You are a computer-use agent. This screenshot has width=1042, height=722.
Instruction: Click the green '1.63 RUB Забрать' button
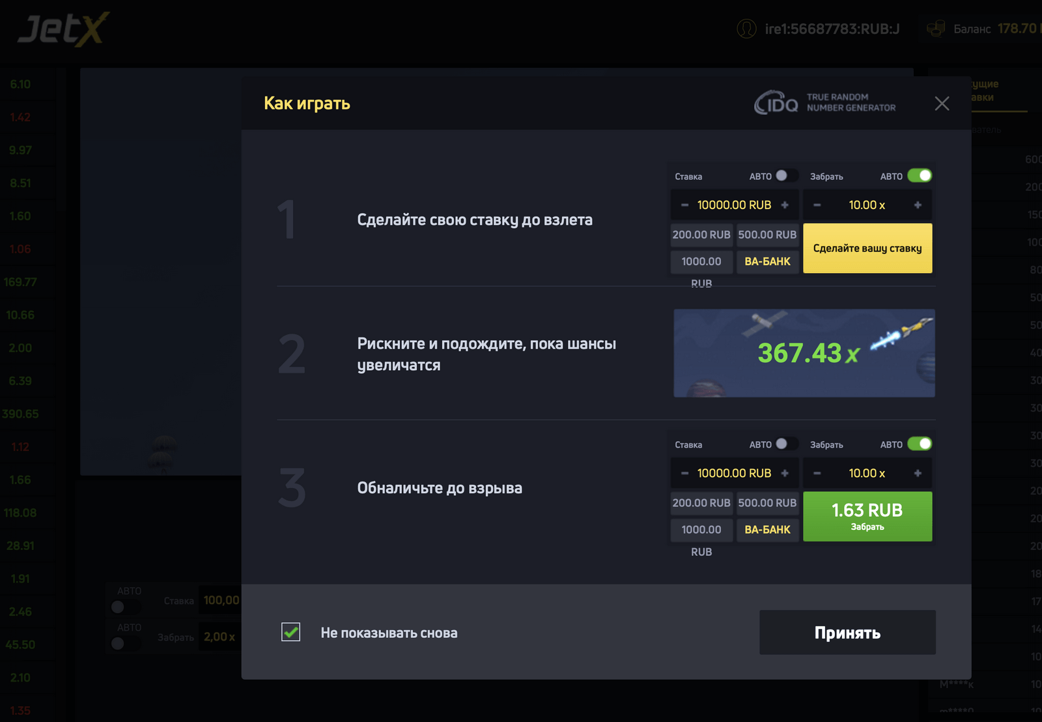(867, 516)
